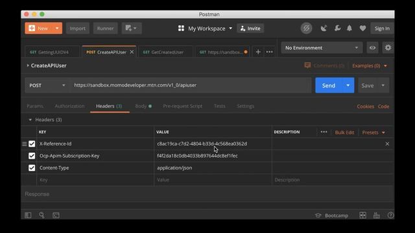Click Bulk Edit
415x233 pixels.
pyautogui.click(x=344, y=132)
